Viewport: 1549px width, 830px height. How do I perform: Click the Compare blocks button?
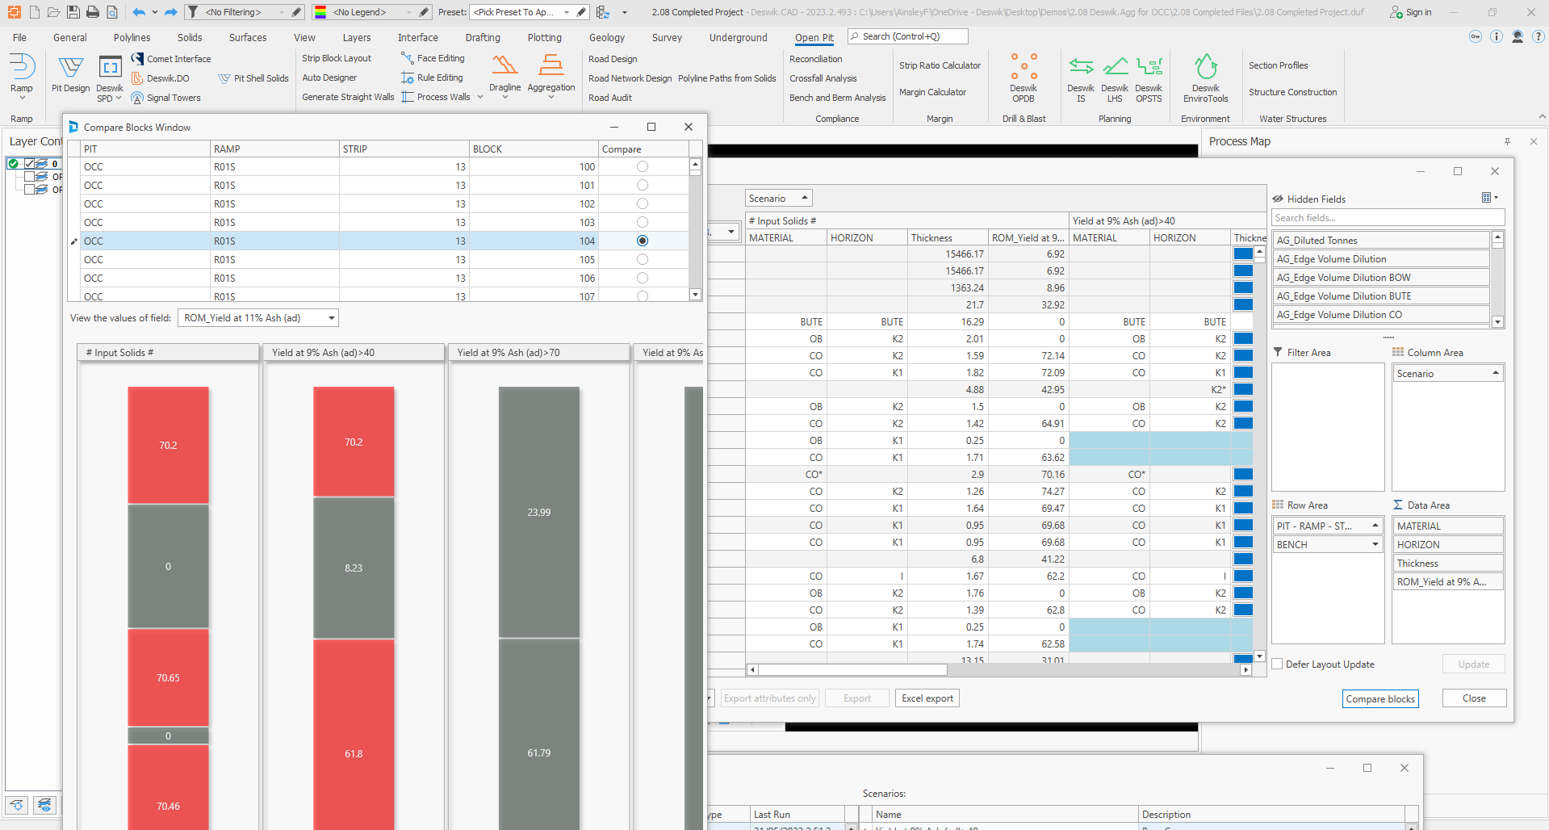(x=1380, y=698)
